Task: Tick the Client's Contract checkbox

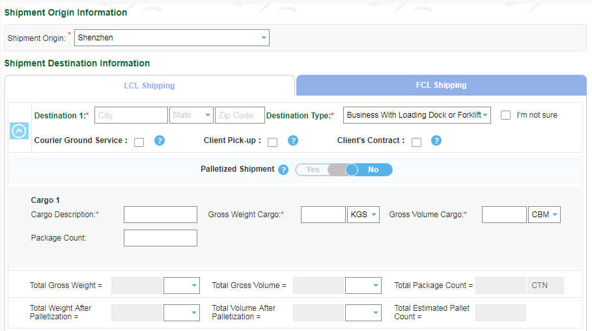Action: 416,142
